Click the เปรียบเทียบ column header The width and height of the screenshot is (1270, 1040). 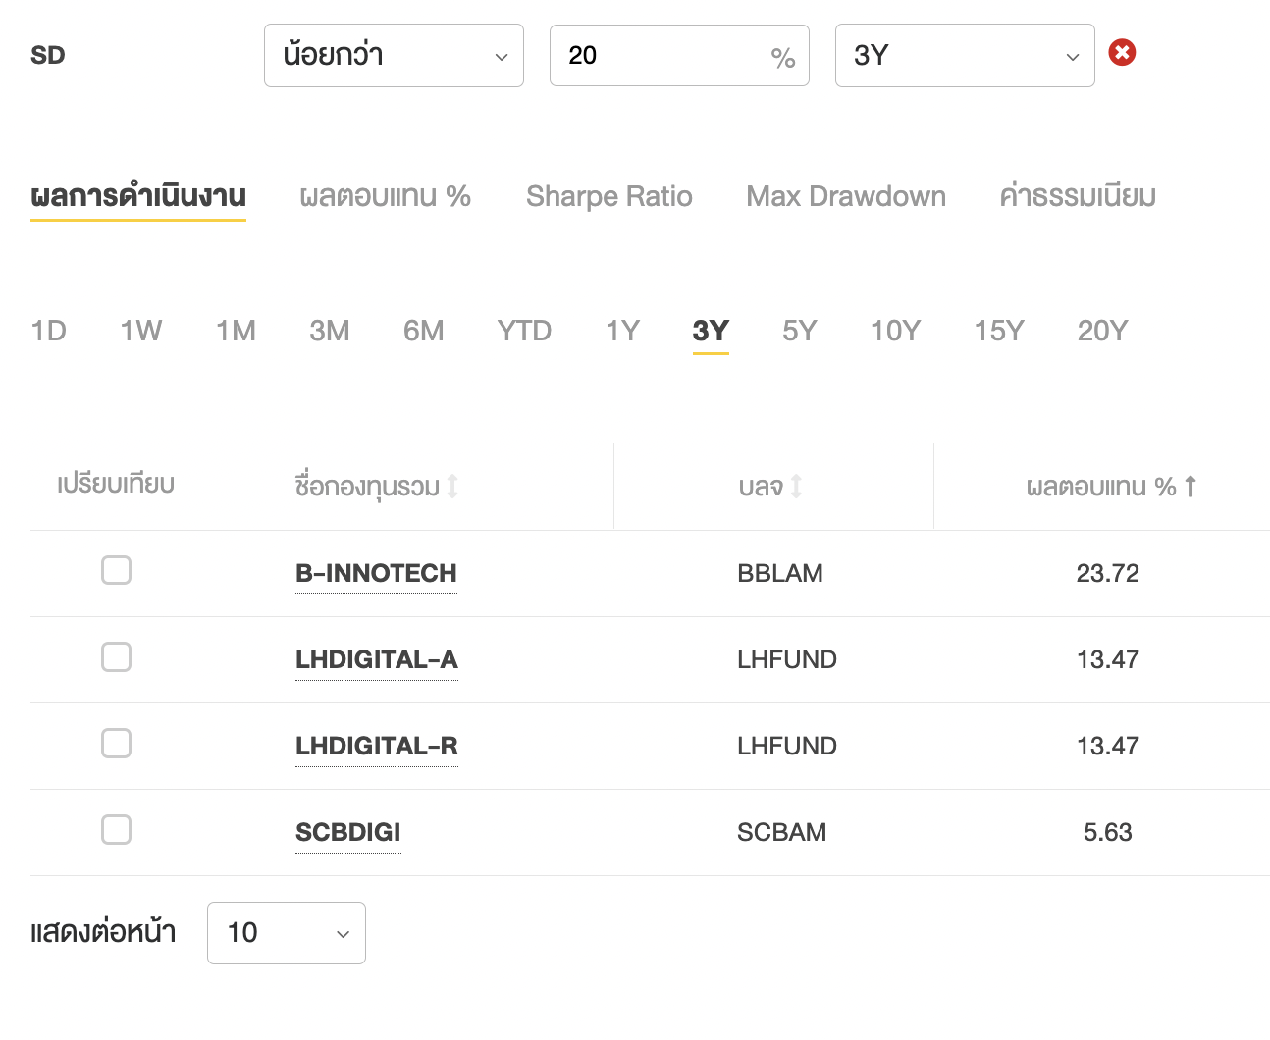tap(116, 484)
